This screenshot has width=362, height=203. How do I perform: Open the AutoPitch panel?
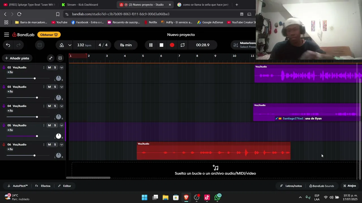(x=18, y=186)
